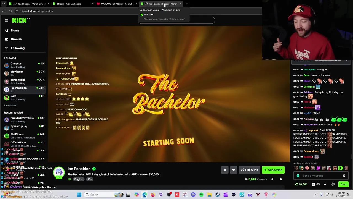Open Discord from taskbar

click(193, 195)
